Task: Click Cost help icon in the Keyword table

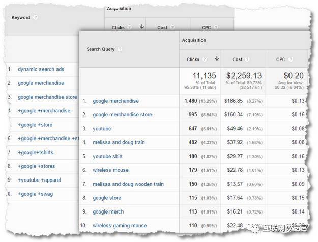Action: 172,28
